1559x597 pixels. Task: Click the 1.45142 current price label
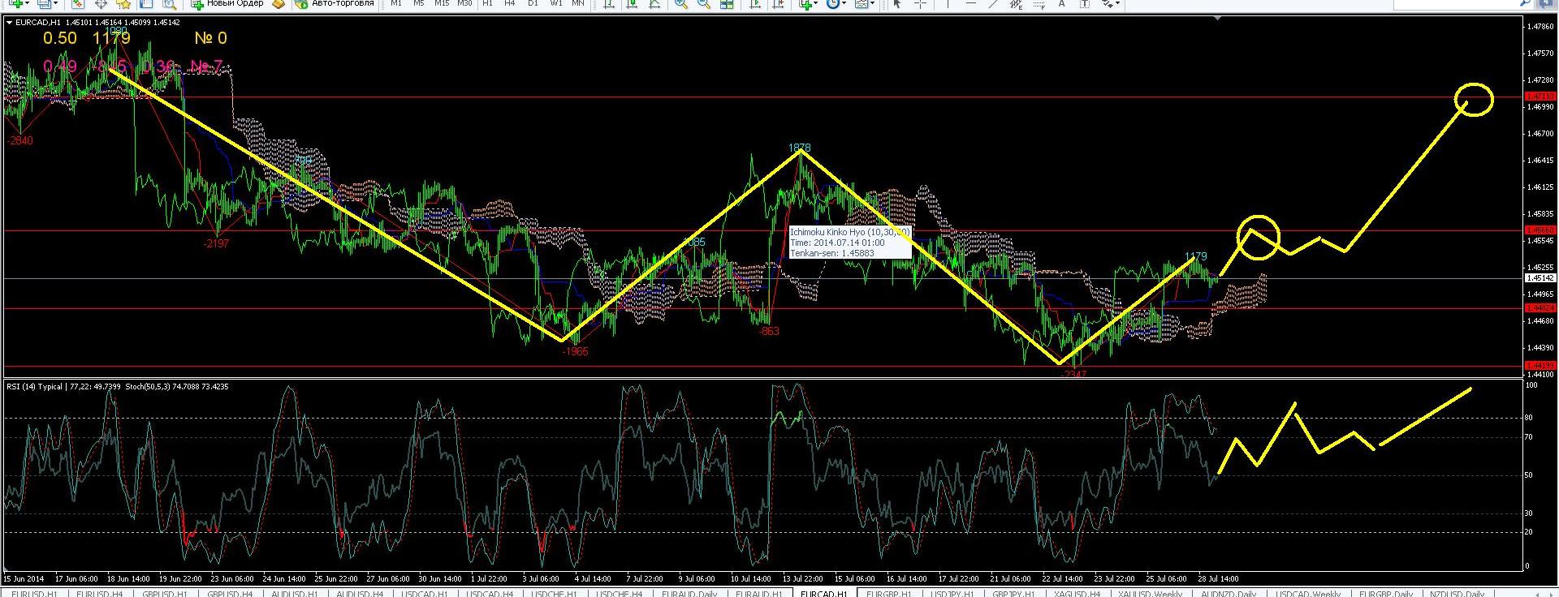(1540, 278)
